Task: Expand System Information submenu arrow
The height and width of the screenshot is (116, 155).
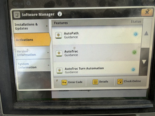Action: (x=49, y=65)
